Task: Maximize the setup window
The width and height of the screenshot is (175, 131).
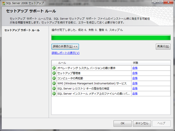Action: click(160, 2)
